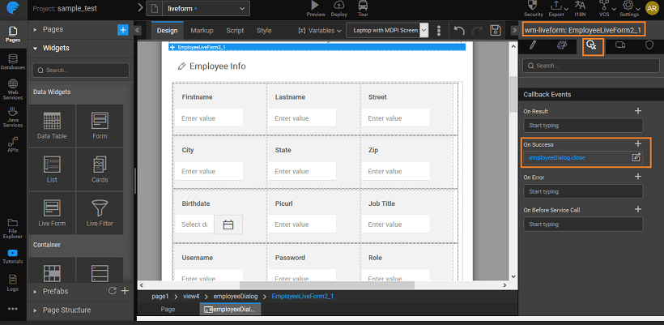Click the calendar icon in Birthdate field
Image resolution: width=664 pixels, height=325 pixels.
coord(228,225)
